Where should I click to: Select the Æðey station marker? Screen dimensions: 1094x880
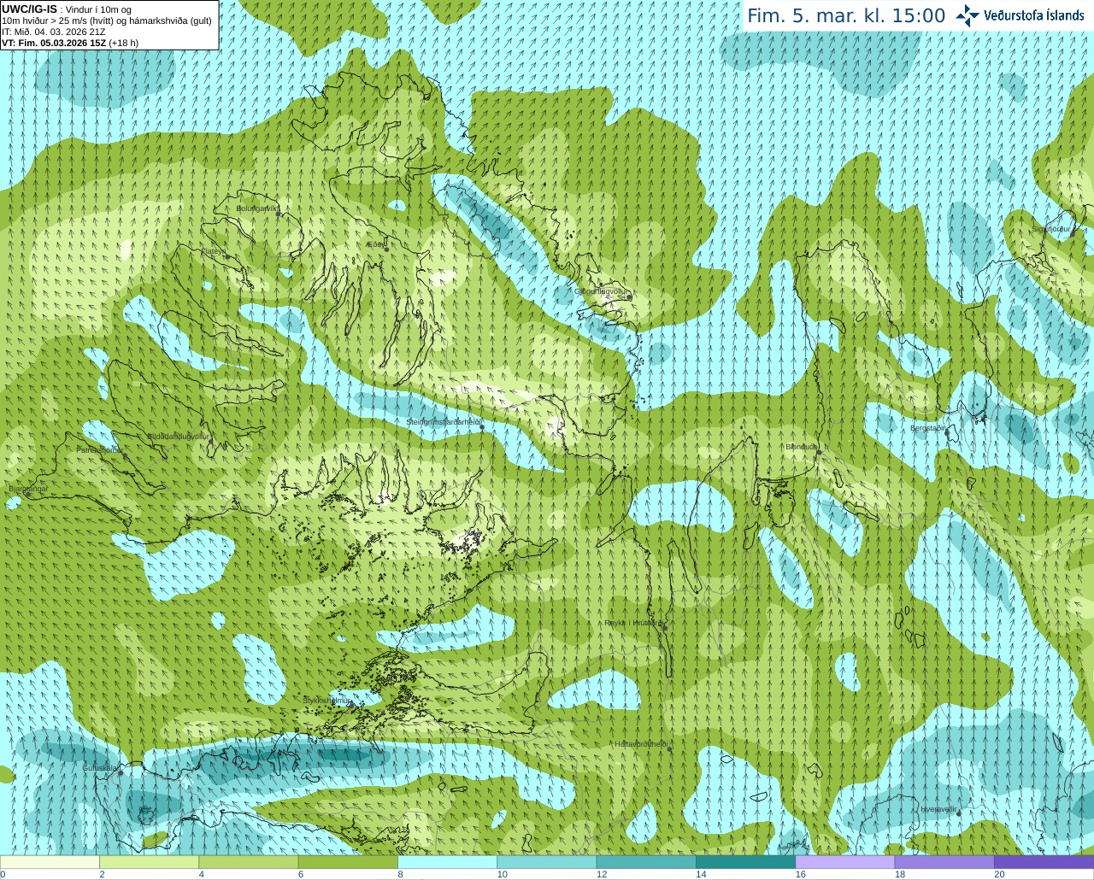click(x=386, y=249)
